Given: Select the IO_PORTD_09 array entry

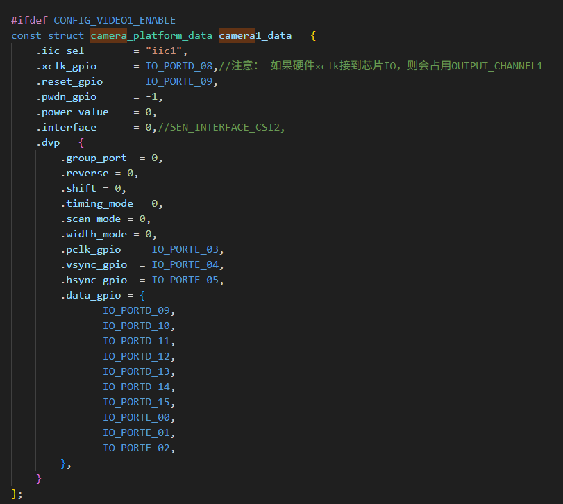Looking at the screenshot, I should click(137, 310).
